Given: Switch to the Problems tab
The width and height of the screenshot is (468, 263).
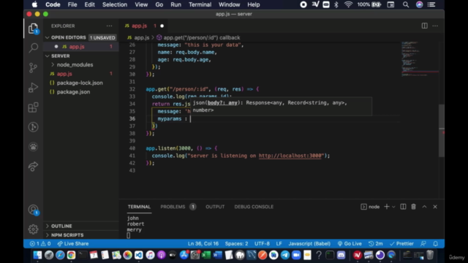Looking at the screenshot, I should [x=178, y=207].
